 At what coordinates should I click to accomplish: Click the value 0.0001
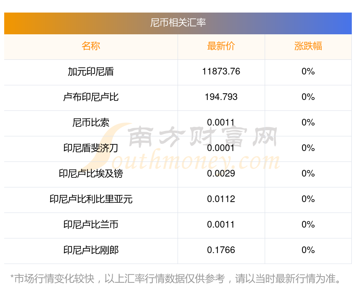(x=221, y=148)
